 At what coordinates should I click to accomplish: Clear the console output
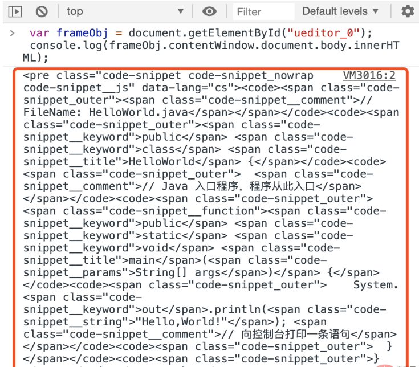[42, 11]
